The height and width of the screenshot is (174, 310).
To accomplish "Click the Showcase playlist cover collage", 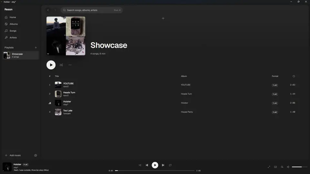I will point(66,36).
